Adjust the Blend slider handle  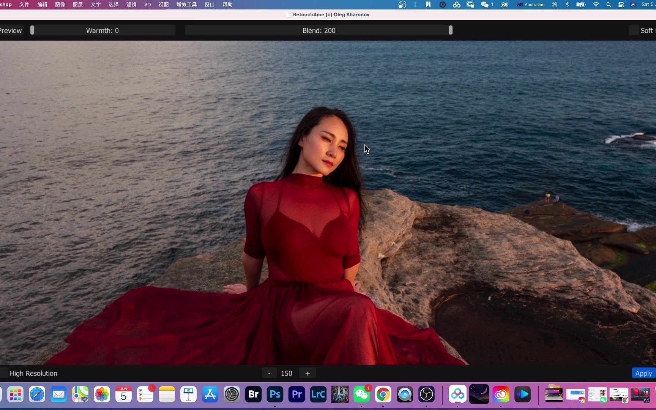coord(451,30)
